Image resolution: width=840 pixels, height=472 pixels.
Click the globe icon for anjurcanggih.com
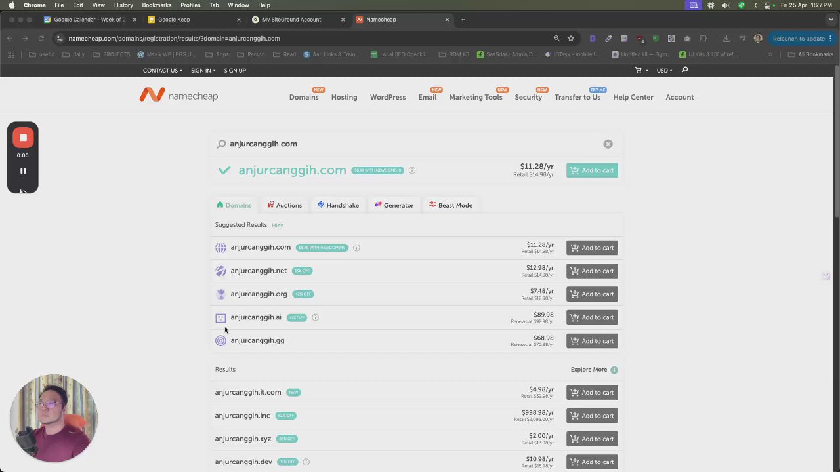click(x=220, y=248)
